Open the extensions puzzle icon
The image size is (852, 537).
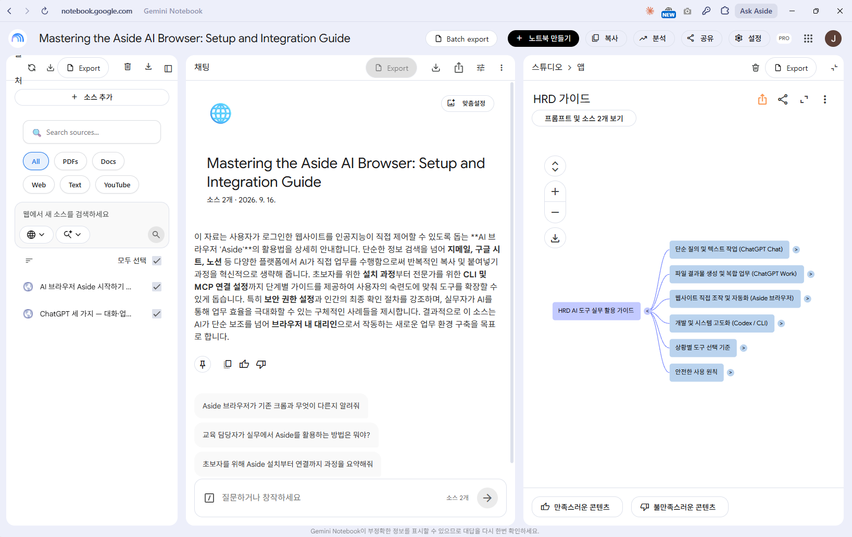click(x=725, y=11)
